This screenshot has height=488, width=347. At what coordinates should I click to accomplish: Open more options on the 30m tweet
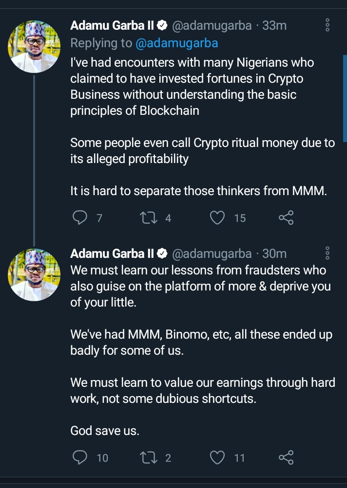pyautogui.click(x=328, y=253)
